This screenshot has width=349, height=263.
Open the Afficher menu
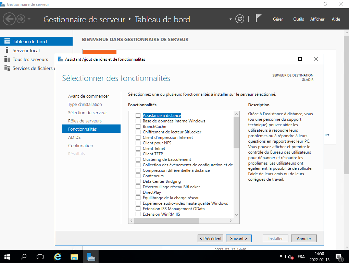tap(317, 19)
